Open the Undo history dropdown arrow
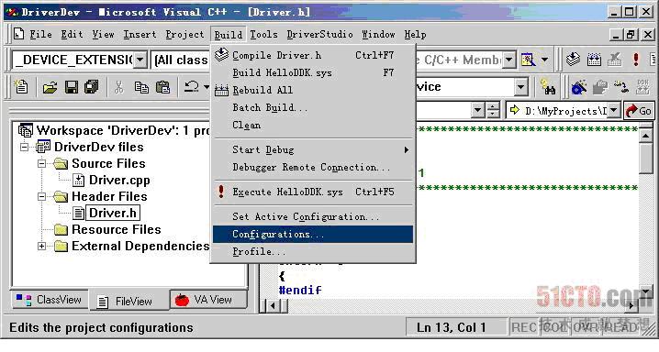The height and width of the screenshot is (352, 659). (207, 87)
